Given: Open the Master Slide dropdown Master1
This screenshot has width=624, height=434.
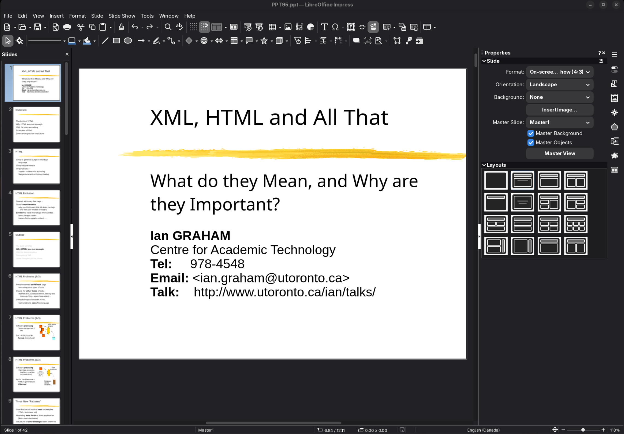Looking at the screenshot, I should tap(560, 123).
